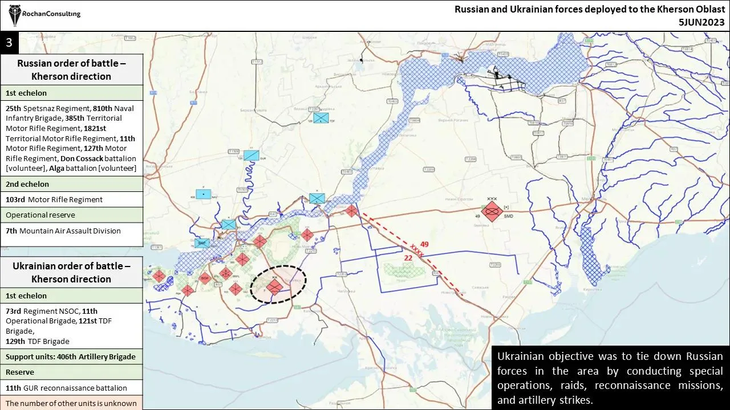Click the blue SOF unit symbol
This screenshot has width=730, height=410.
coord(202,243)
